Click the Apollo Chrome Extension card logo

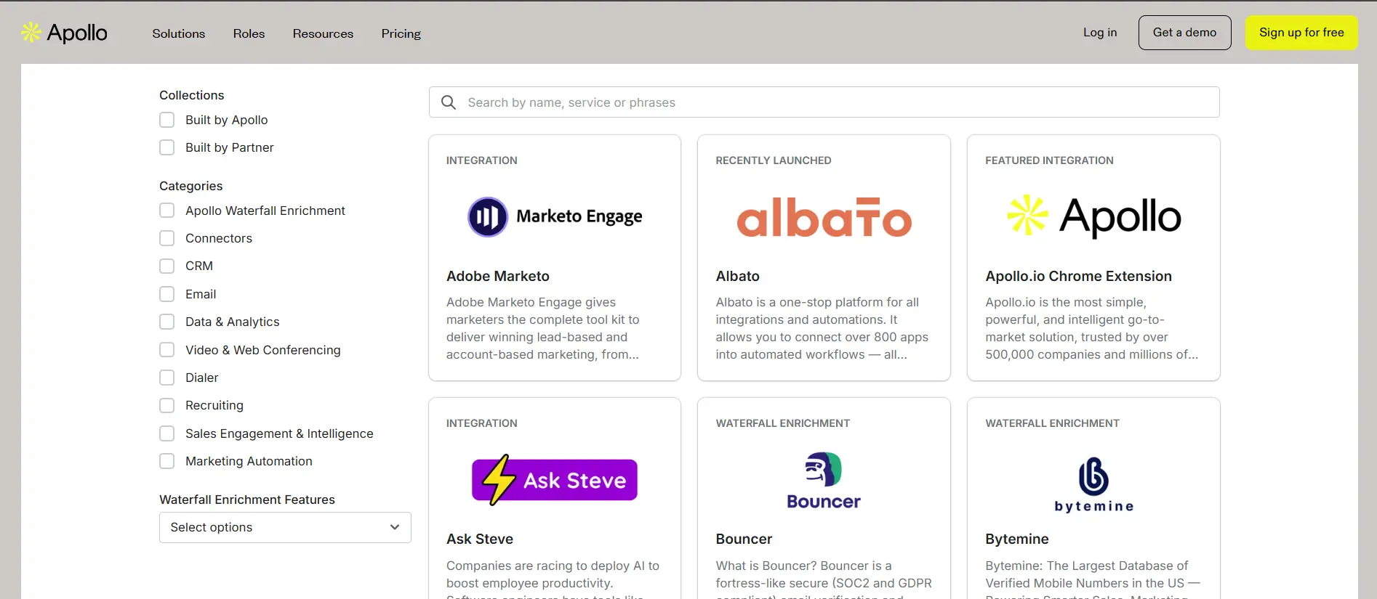click(x=1093, y=216)
